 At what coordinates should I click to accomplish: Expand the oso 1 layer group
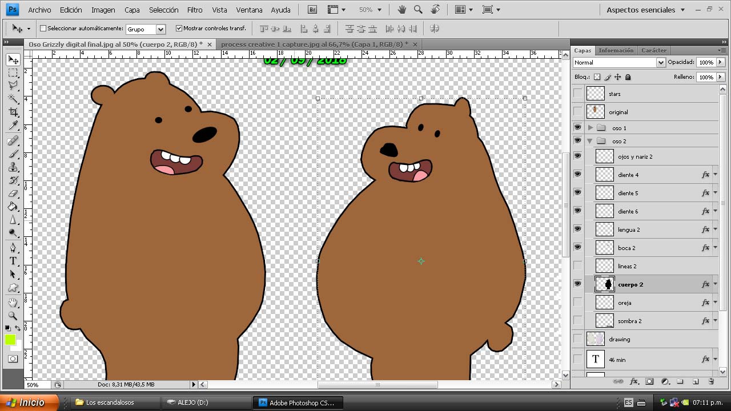click(591, 128)
